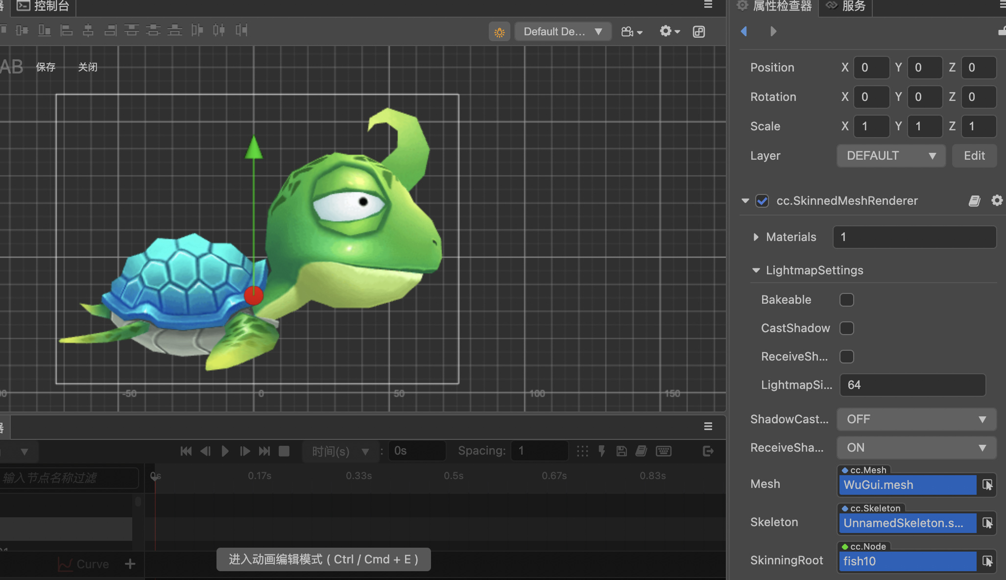This screenshot has width=1006, height=580.
Task: Expand the Materials section
Action: [x=756, y=237]
